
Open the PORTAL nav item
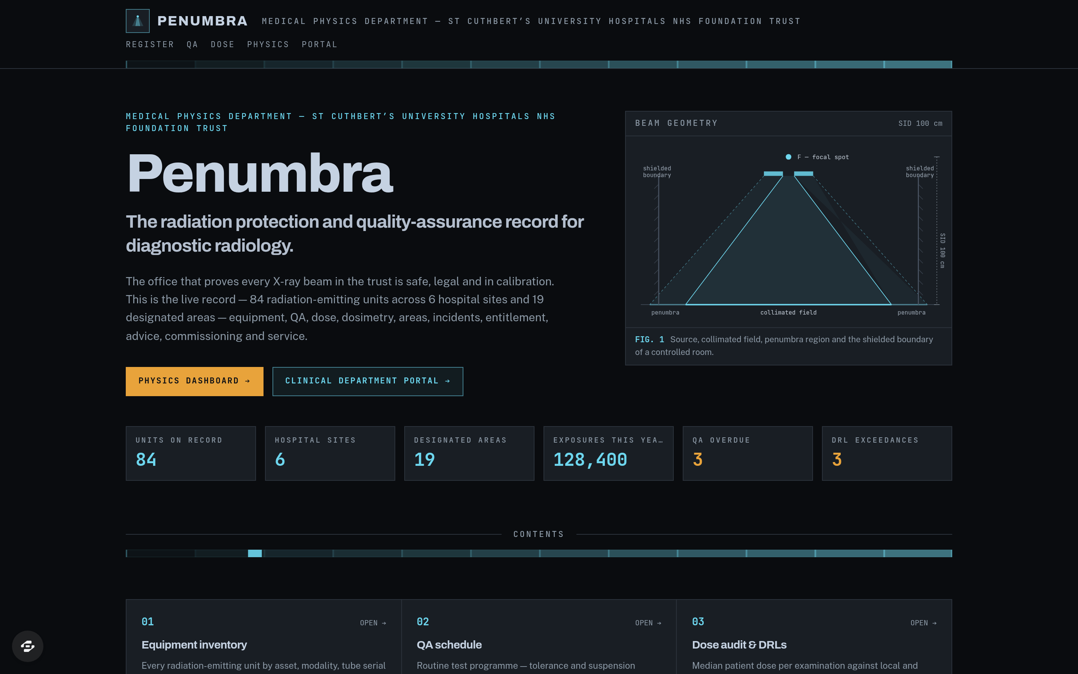[x=319, y=45]
